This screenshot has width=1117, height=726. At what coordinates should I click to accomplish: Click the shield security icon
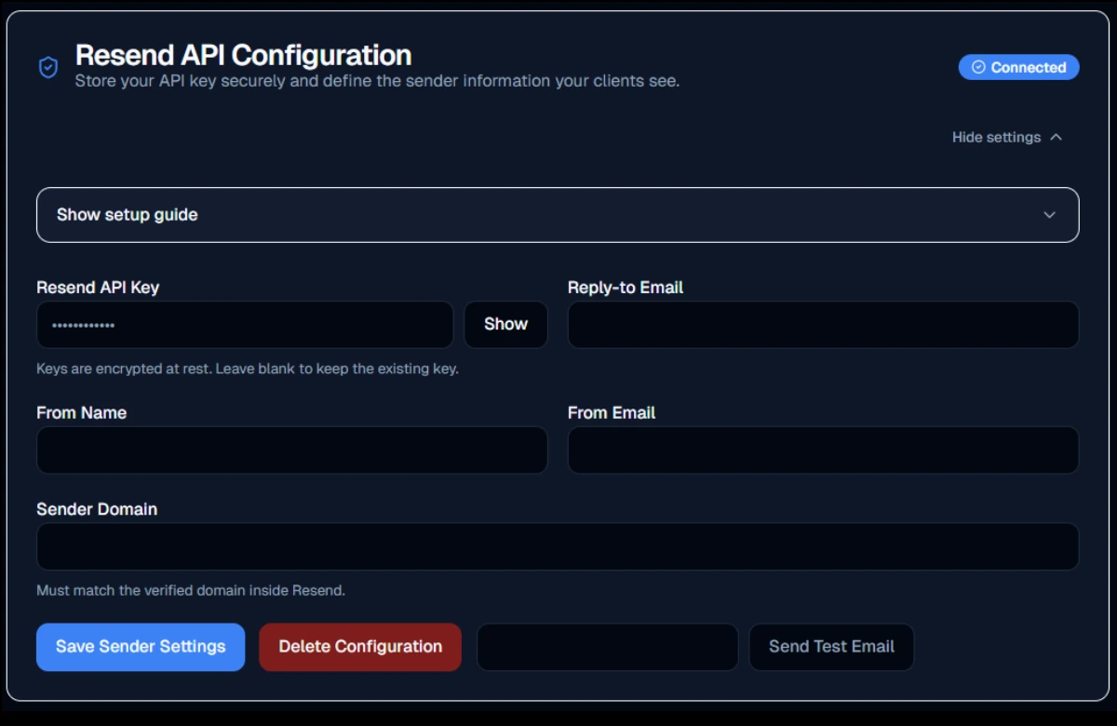(47, 67)
